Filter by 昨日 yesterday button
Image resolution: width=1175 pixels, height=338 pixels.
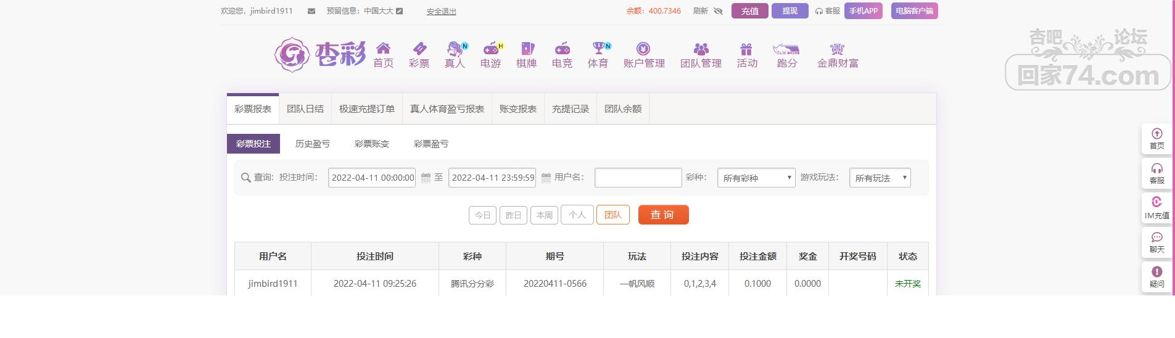pyautogui.click(x=513, y=215)
